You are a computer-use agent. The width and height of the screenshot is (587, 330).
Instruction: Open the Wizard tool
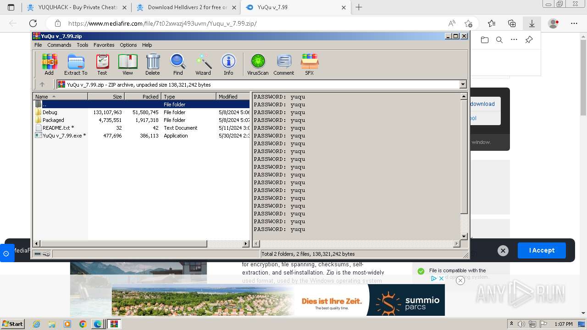[x=203, y=64]
